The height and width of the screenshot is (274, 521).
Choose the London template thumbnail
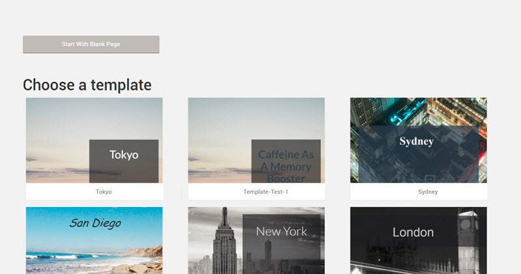(419, 240)
